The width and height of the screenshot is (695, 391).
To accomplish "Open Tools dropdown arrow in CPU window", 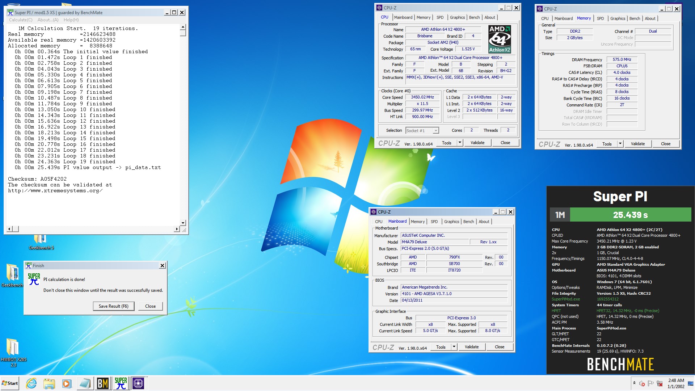I will 460,143.
